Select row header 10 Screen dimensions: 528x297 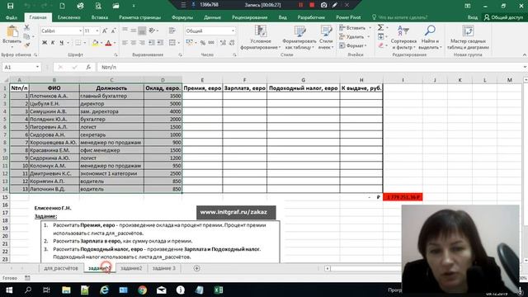(x=5, y=158)
